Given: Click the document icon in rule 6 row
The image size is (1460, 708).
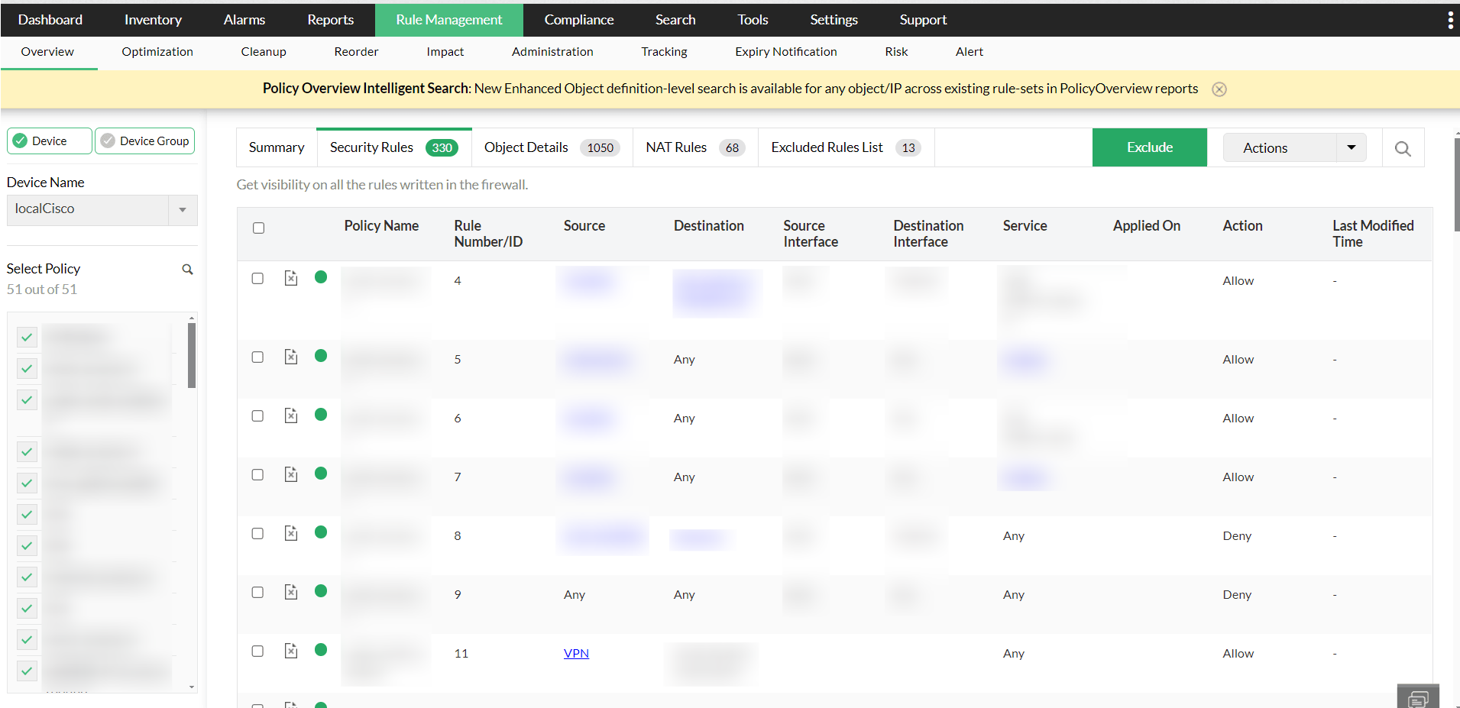Looking at the screenshot, I should click(x=291, y=415).
